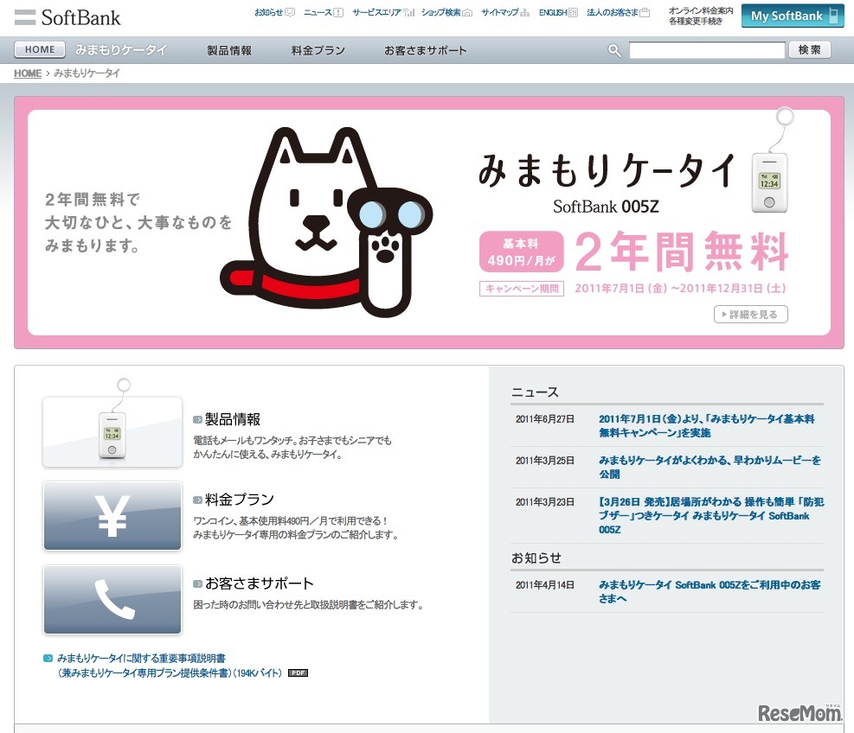Click the 2011年6月27日 news date
Image resolution: width=854 pixels, height=733 pixels.
[x=544, y=419]
